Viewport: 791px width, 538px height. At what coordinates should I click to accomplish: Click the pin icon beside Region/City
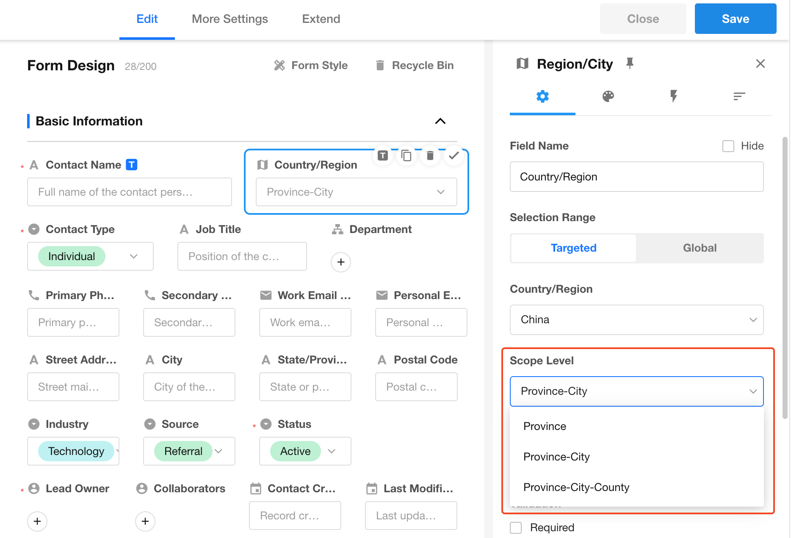[630, 64]
